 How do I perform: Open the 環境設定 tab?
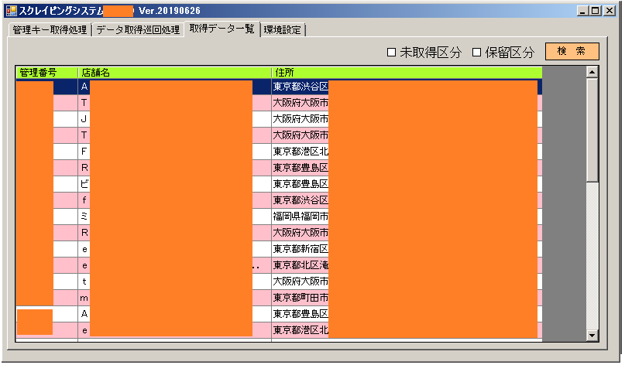tap(283, 30)
